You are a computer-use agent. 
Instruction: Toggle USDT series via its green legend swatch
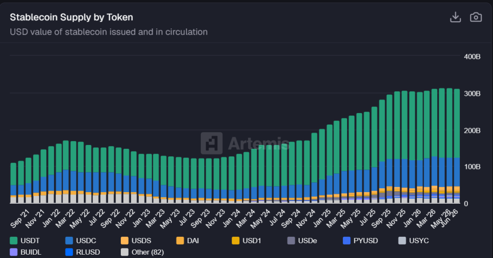13,241
